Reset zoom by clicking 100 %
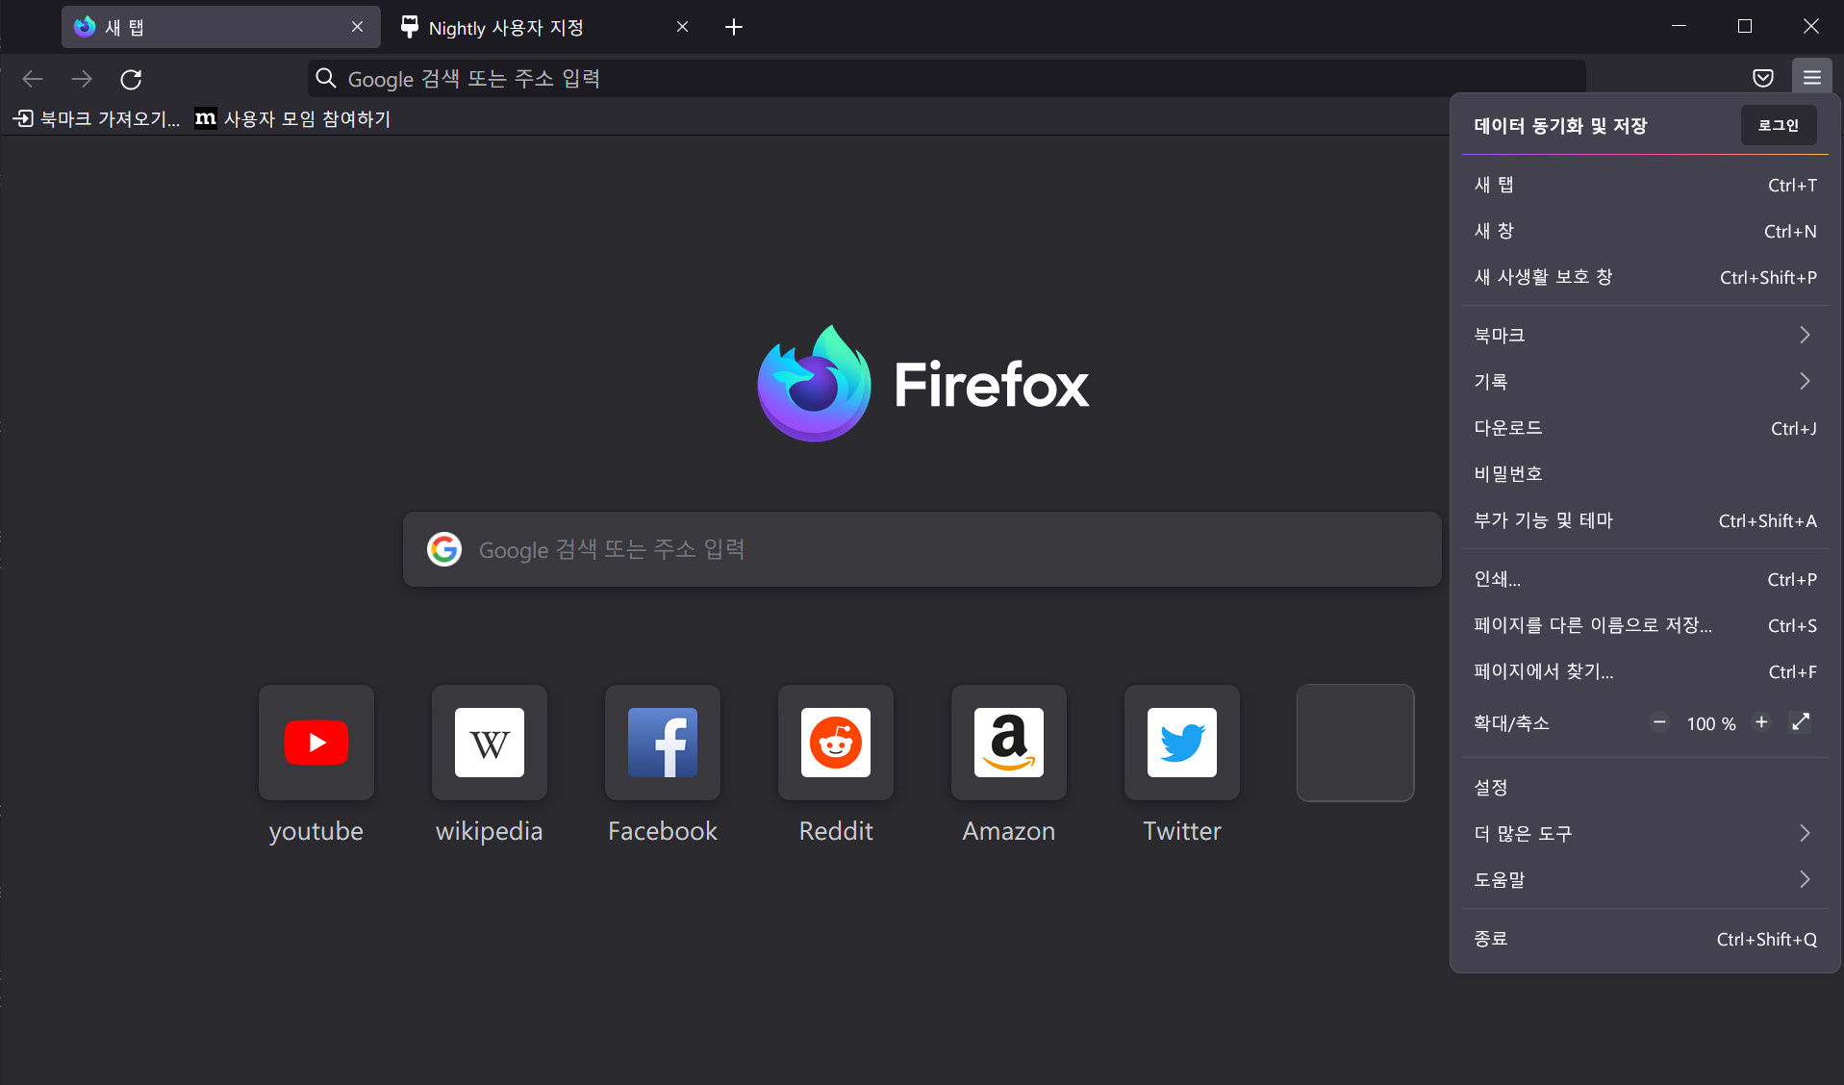This screenshot has height=1085, width=1844. (x=1711, y=723)
